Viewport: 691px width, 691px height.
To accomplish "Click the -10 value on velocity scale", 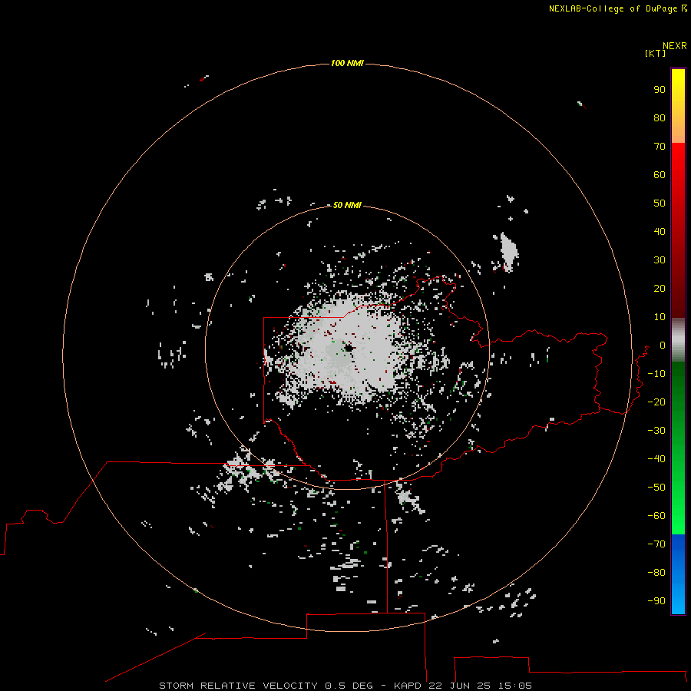I will [x=656, y=374].
